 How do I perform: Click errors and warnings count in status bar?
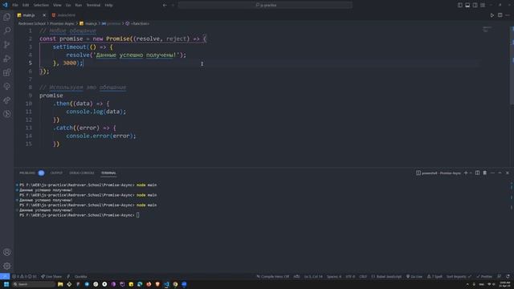click(x=24, y=276)
